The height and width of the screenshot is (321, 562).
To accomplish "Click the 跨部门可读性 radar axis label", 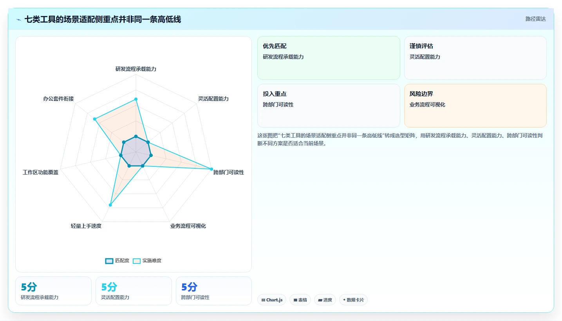I will click(229, 172).
